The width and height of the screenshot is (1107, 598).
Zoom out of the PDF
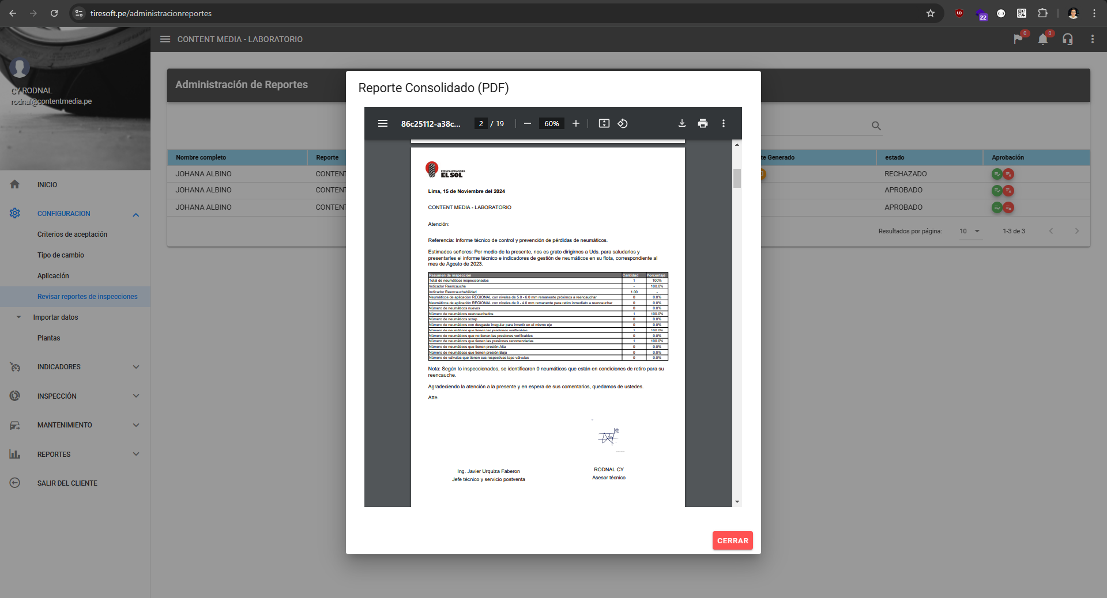click(527, 123)
